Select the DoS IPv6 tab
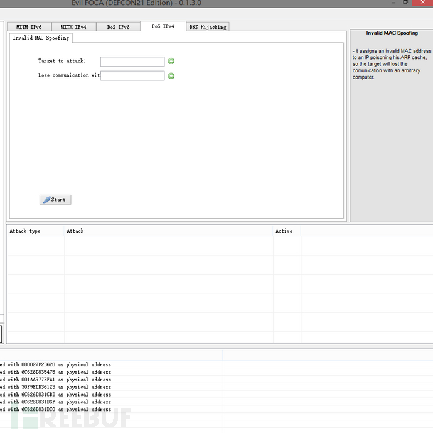Image resolution: width=433 pixels, height=433 pixels. tap(118, 27)
